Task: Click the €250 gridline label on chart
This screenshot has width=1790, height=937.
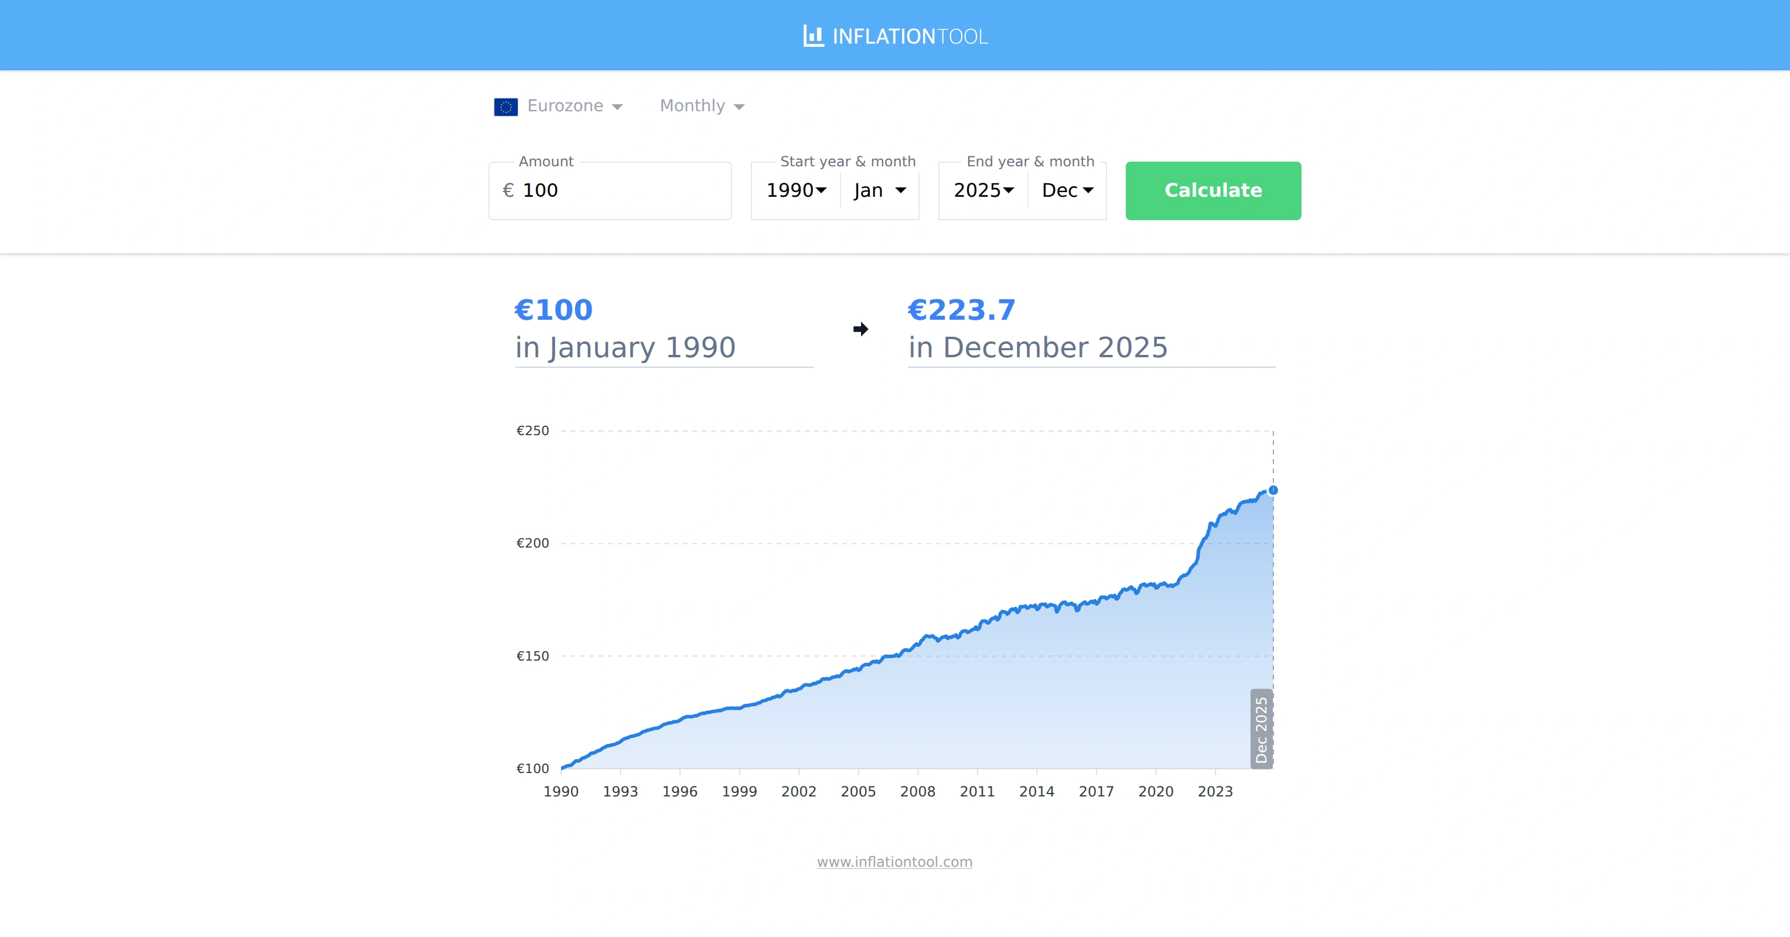Action: (534, 430)
